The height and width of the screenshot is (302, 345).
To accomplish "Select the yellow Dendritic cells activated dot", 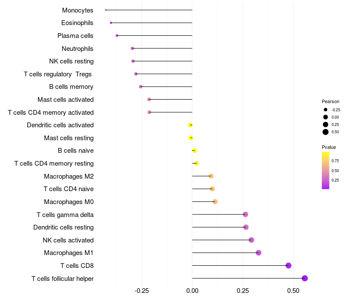I will click(190, 125).
